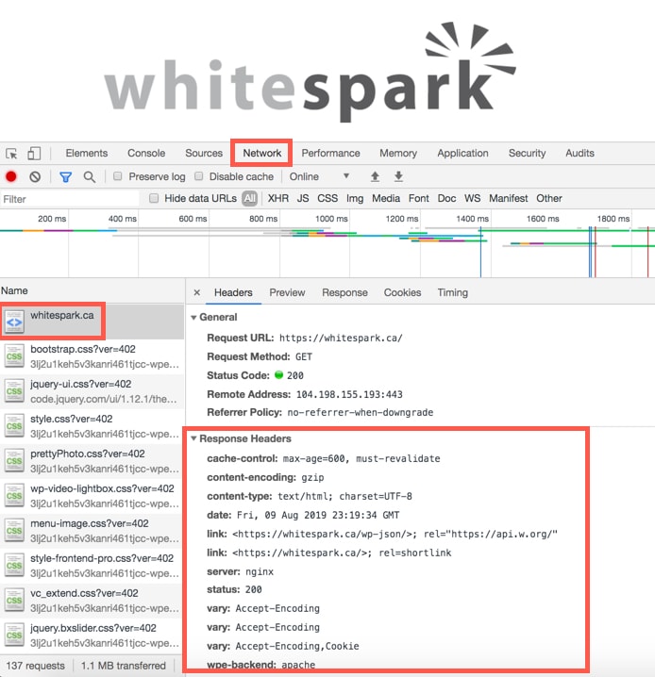The image size is (655, 677).
Task: Click the style.css?ver=402 file icon
Action: point(14,426)
